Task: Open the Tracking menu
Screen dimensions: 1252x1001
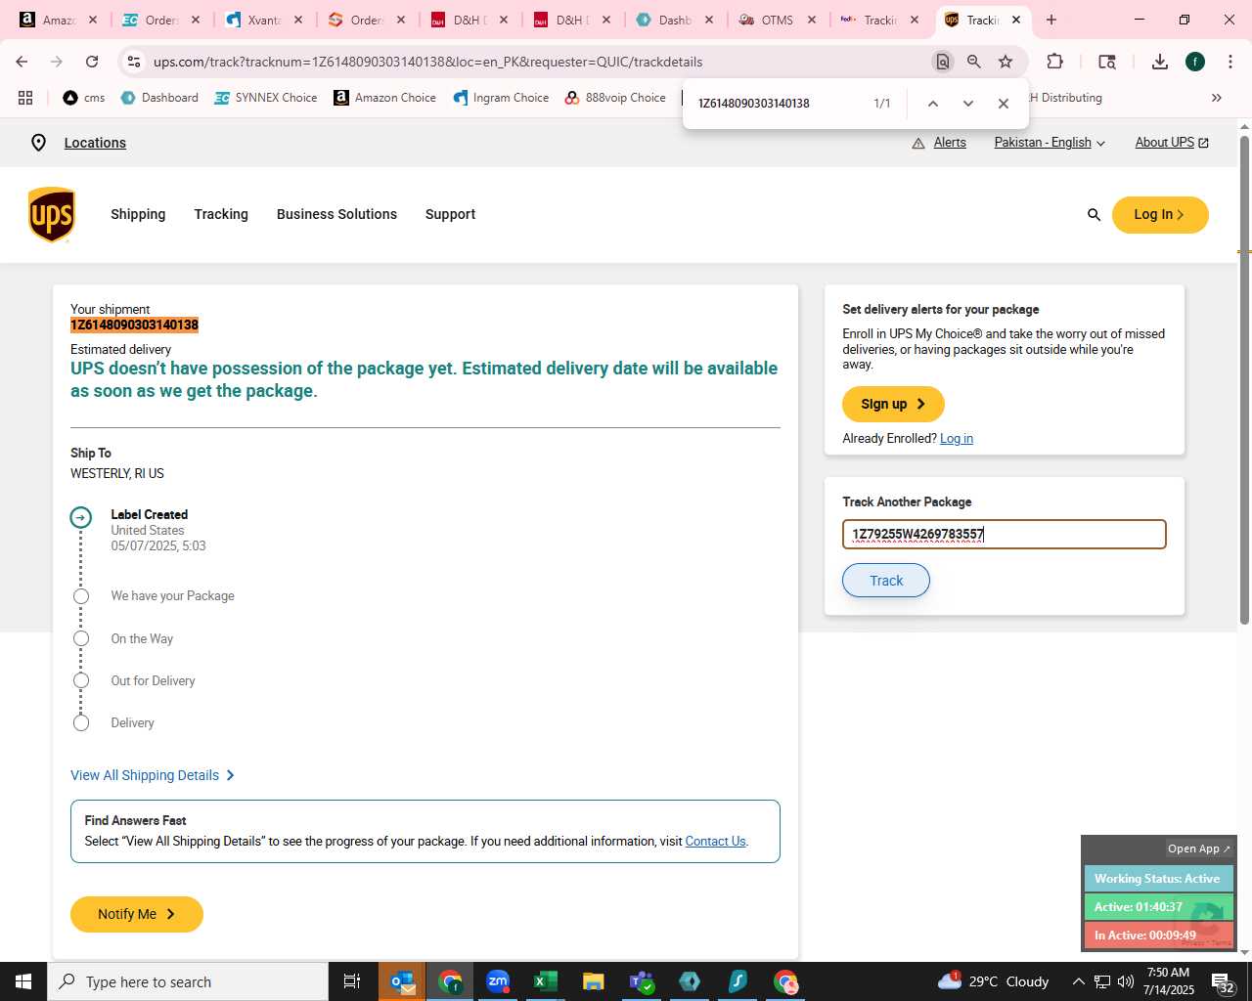Action: (x=221, y=214)
